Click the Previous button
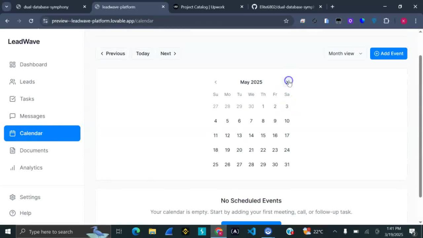 pyautogui.click(x=113, y=53)
